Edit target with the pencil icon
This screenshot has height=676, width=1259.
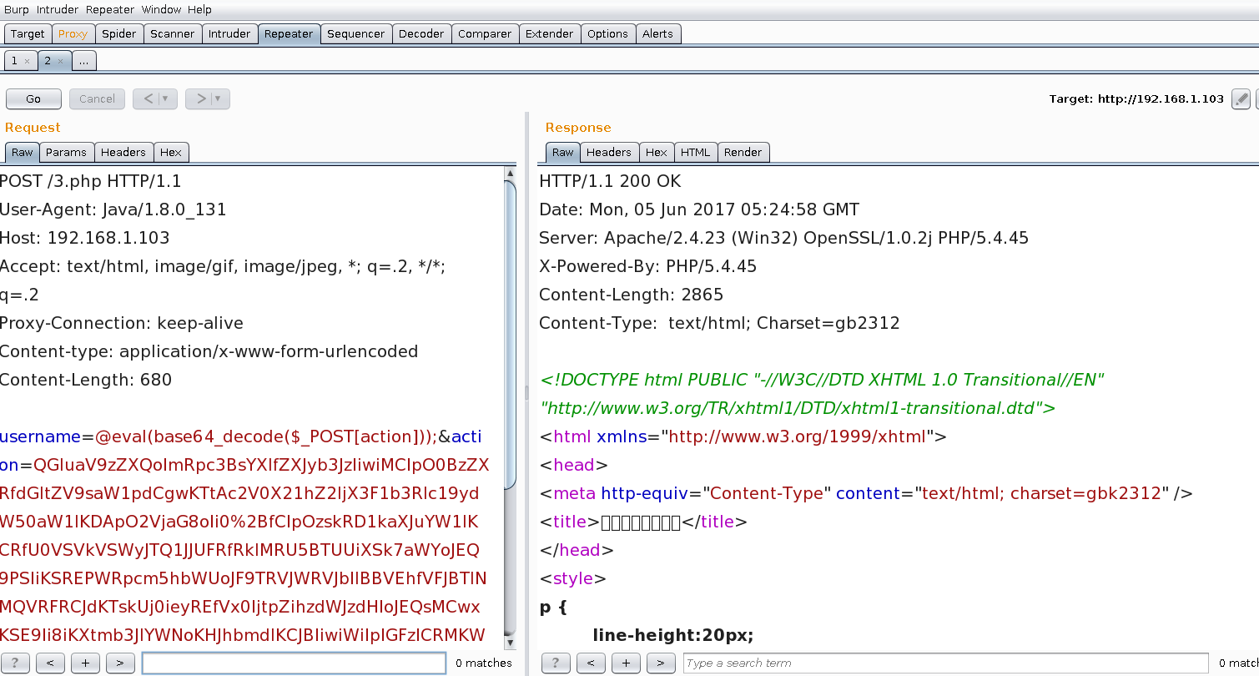tap(1241, 98)
